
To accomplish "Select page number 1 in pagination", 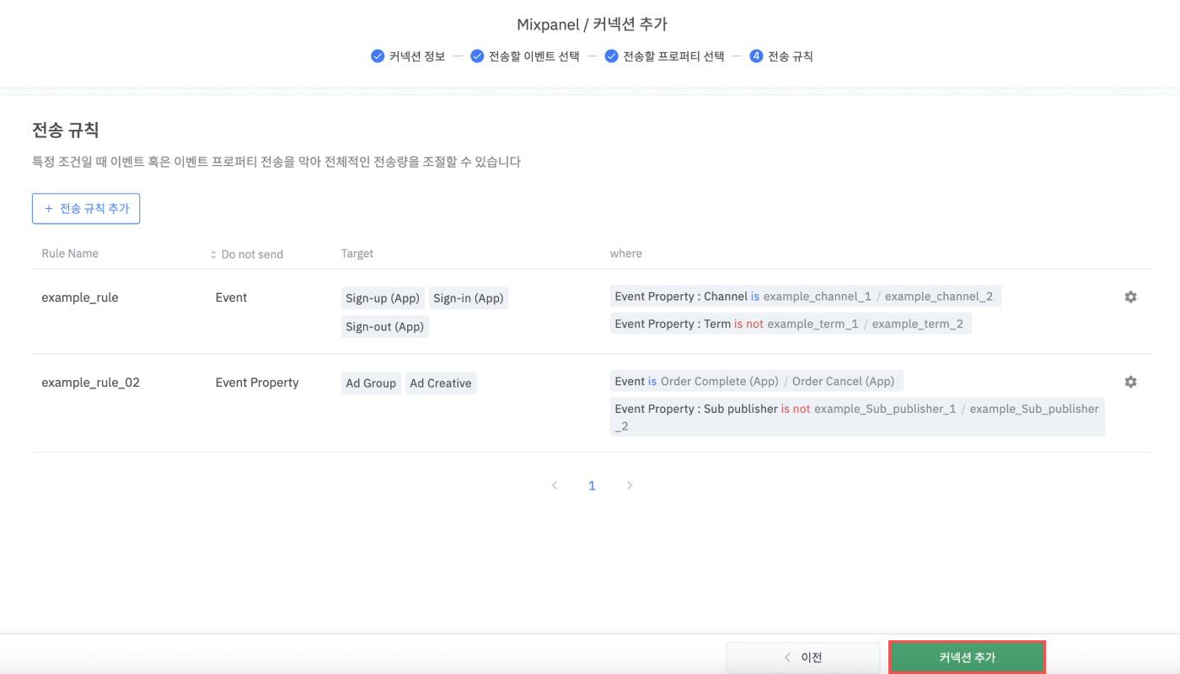I will tap(592, 485).
